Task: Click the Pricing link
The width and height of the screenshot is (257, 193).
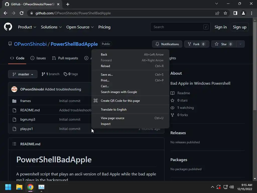Action: [104, 27]
